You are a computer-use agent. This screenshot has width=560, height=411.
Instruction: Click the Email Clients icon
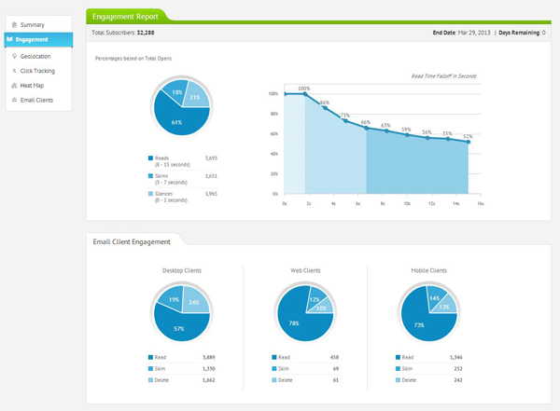[x=14, y=100]
